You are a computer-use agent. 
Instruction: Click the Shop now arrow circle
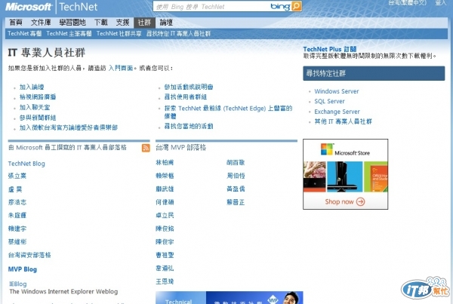tap(360, 201)
